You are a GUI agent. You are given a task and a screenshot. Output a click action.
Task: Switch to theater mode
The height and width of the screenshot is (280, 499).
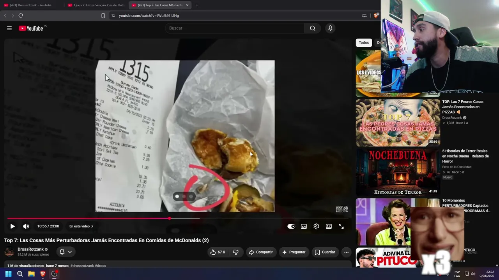(329, 226)
